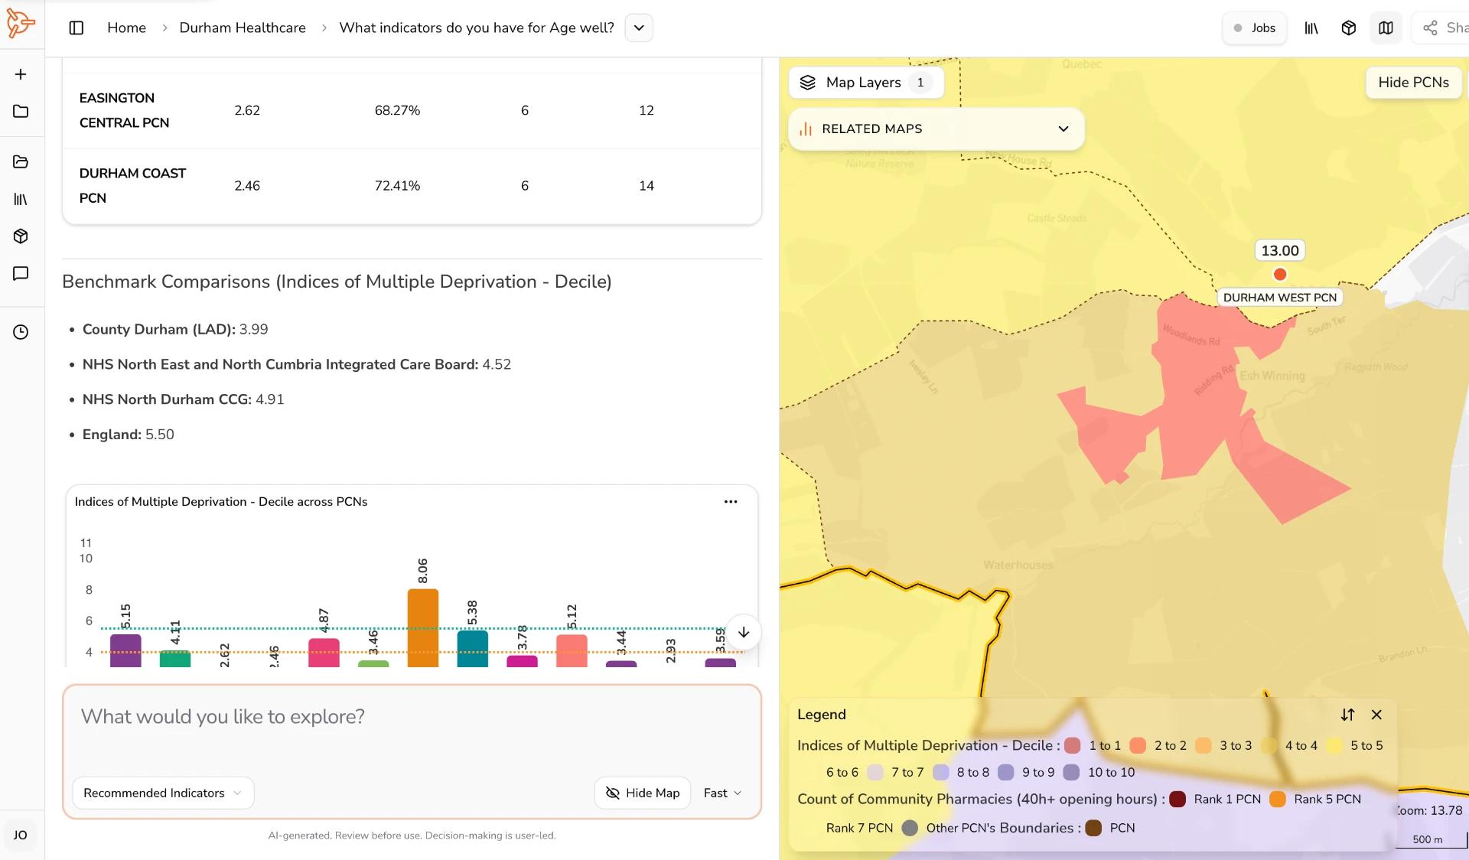Expand the RELATED MAPS dropdown

(936, 129)
